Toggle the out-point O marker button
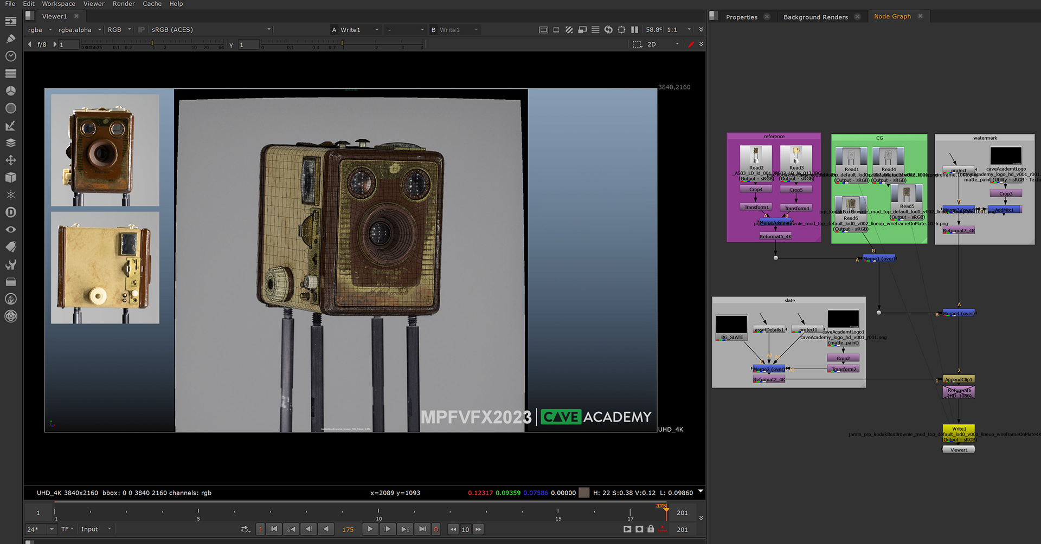Viewport: 1041px width, 544px height. 436,529
